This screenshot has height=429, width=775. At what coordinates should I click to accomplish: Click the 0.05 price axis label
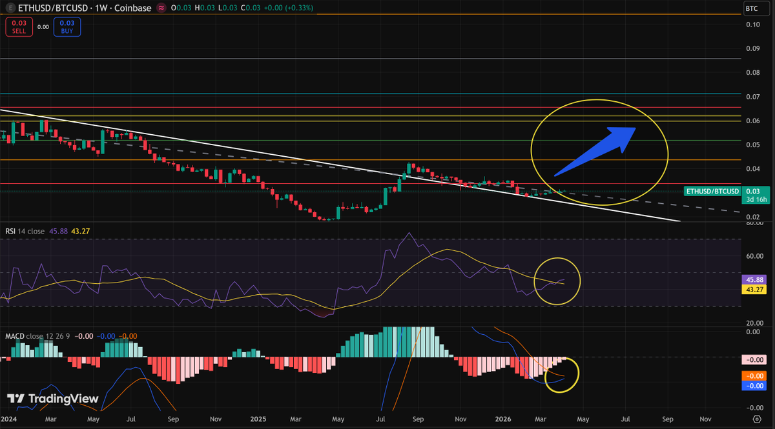pyautogui.click(x=752, y=145)
